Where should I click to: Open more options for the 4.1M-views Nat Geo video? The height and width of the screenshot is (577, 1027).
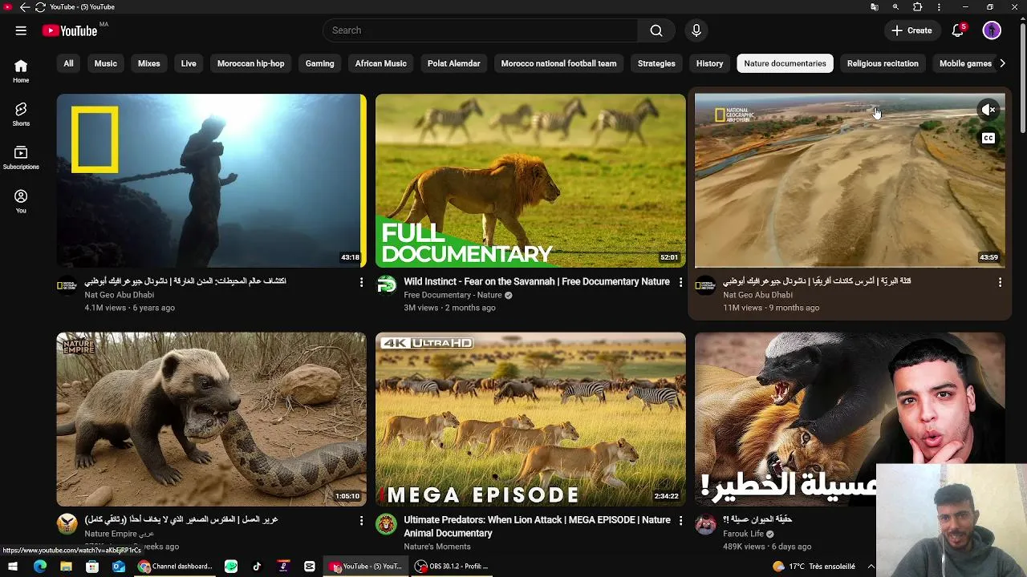coord(361,282)
